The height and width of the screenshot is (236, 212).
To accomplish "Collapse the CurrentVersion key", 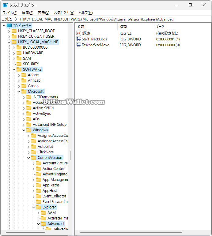I will [x=28, y=158].
